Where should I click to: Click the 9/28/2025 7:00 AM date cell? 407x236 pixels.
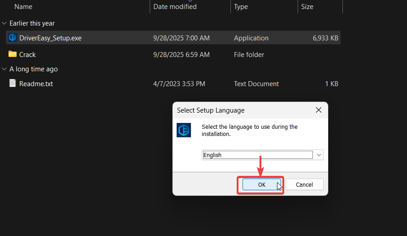coord(182,38)
